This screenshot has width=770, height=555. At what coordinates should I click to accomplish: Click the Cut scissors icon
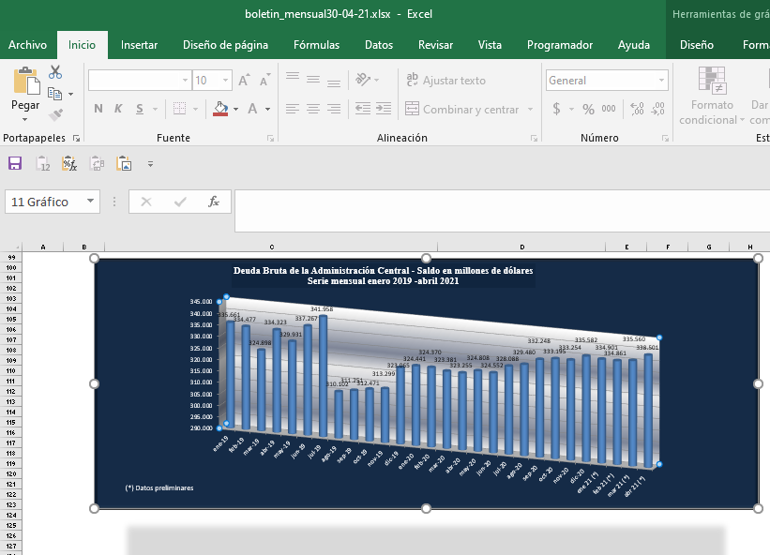[x=55, y=72]
